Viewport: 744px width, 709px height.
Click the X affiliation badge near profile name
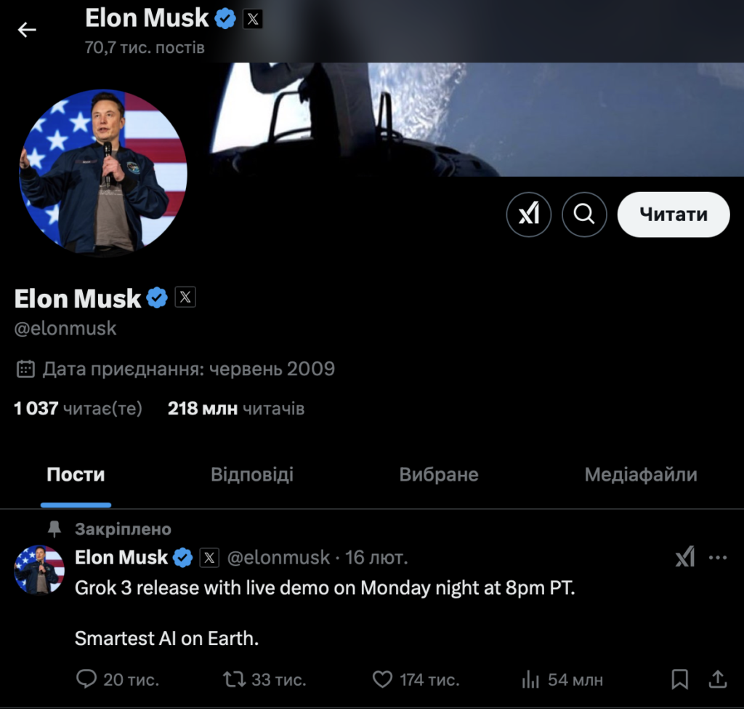point(185,297)
